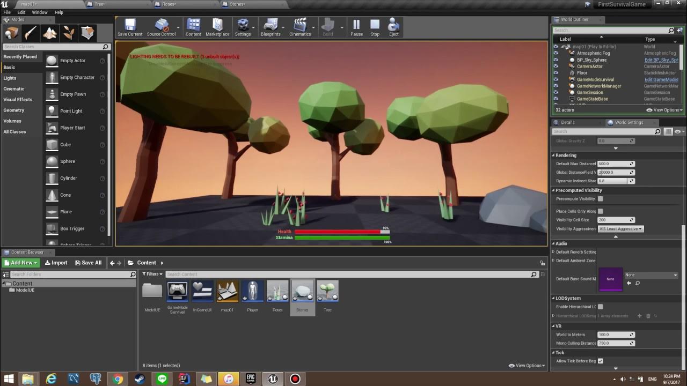The image size is (687, 386).
Task: Pick the Point Light icon
Action: (x=52, y=111)
